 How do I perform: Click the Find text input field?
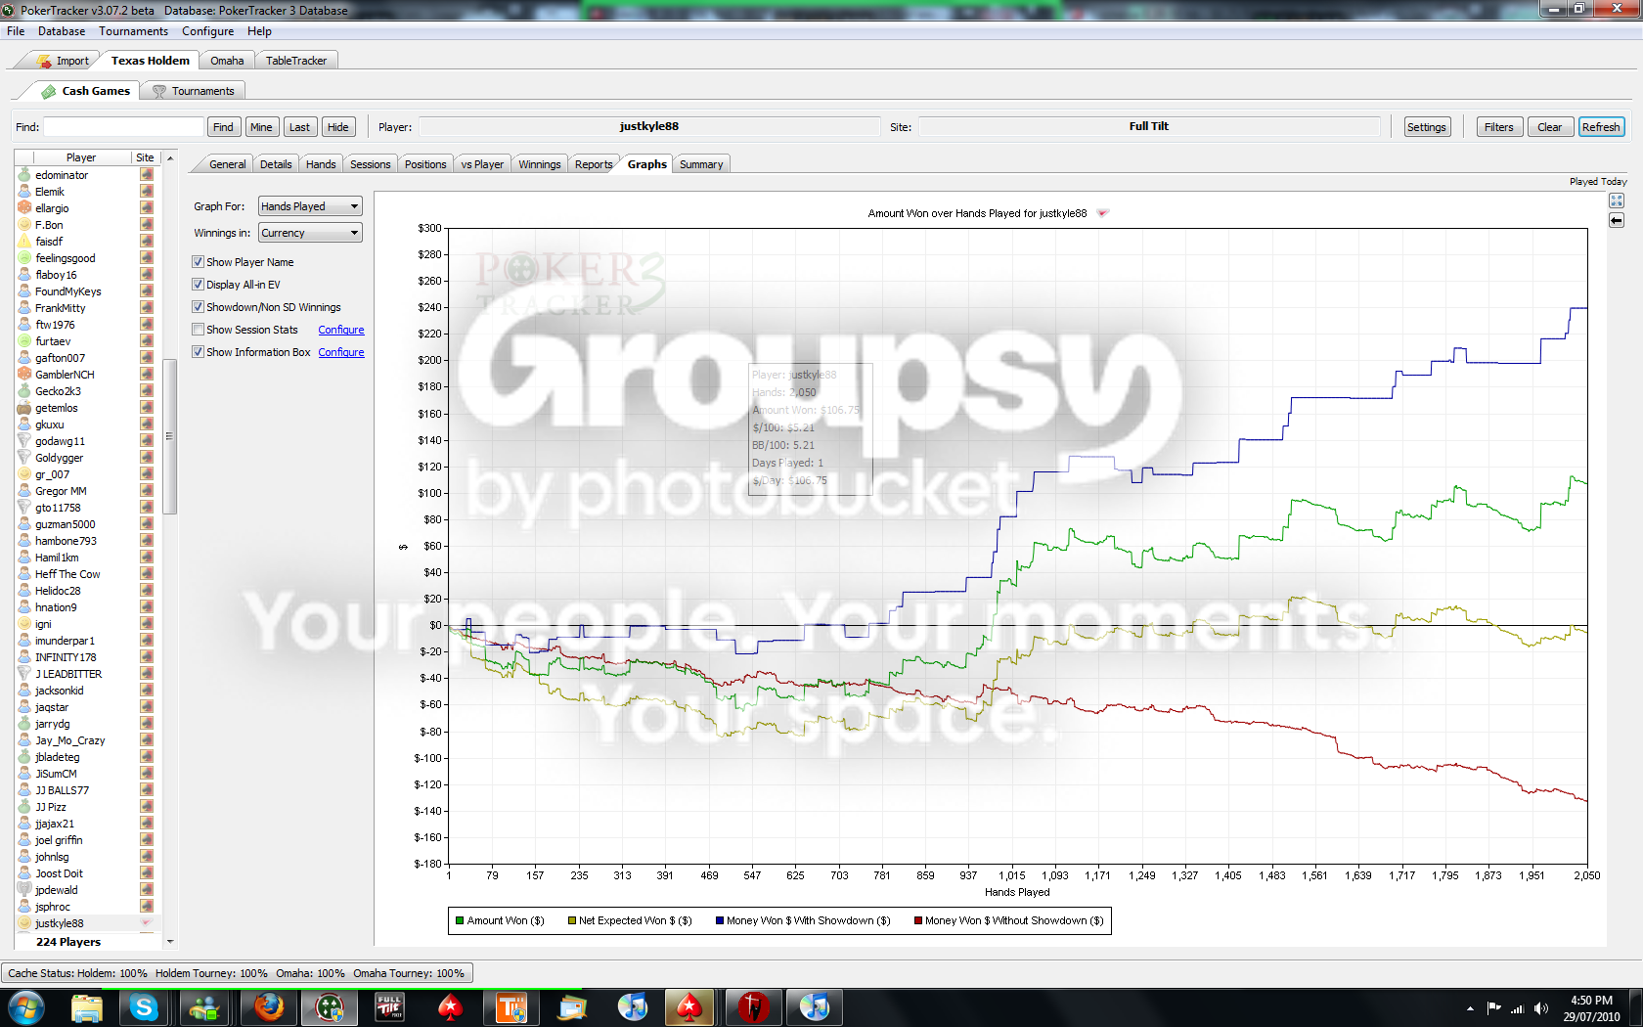[x=123, y=127]
